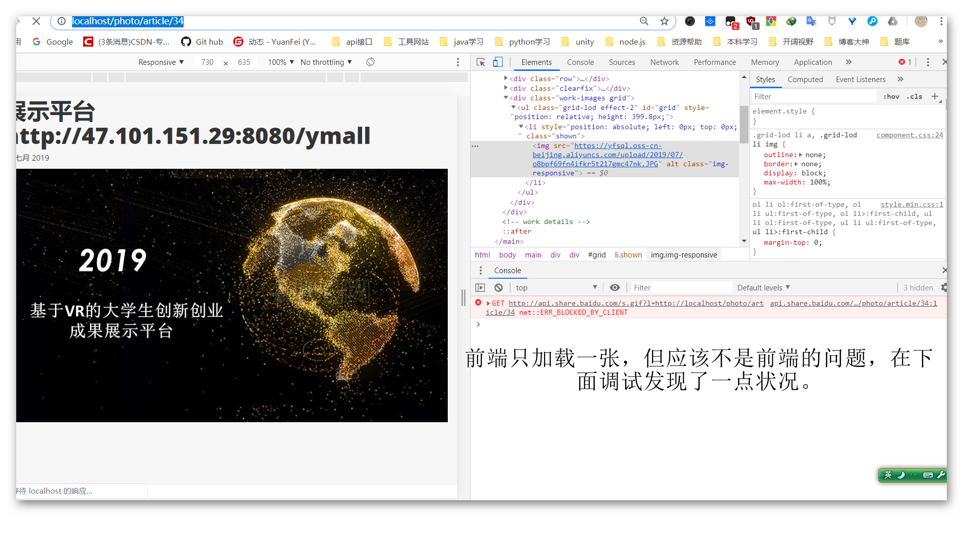Screen dimensions: 963x557
Task: Toggle element state with :hov
Action: point(891,96)
